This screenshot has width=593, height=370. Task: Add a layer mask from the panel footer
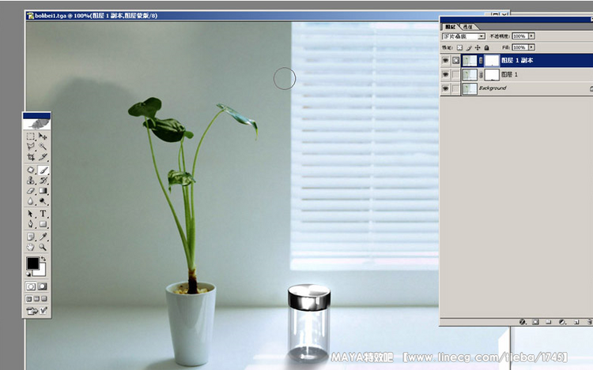coord(534,322)
